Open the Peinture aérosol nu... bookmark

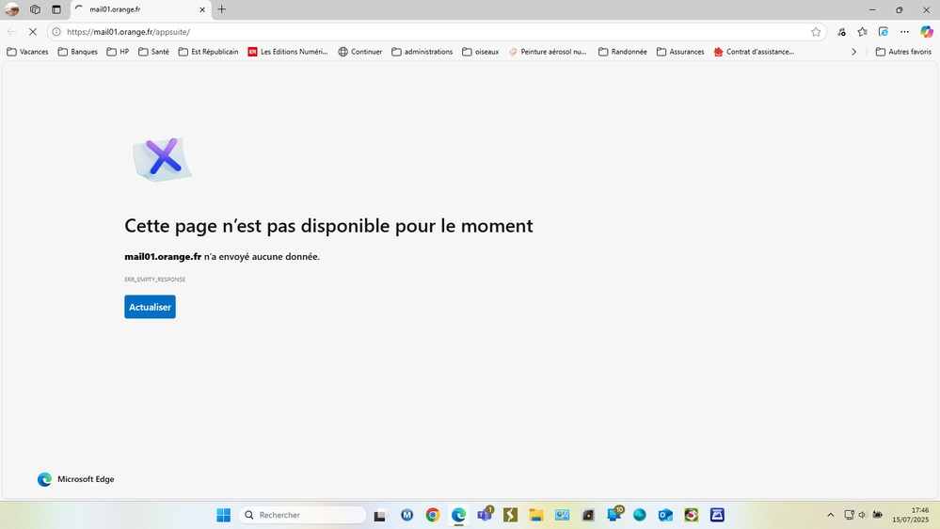[548, 52]
